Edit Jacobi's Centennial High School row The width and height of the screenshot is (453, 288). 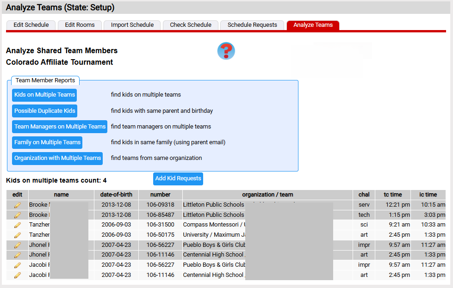tap(18, 275)
